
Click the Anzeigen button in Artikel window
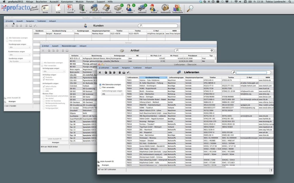(x=55, y=142)
